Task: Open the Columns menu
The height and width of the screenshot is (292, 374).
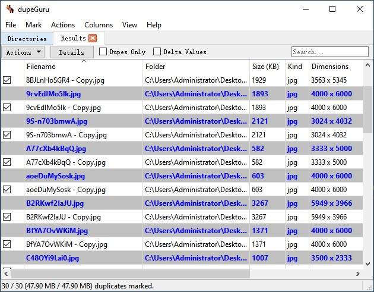Action: [99, 25]
